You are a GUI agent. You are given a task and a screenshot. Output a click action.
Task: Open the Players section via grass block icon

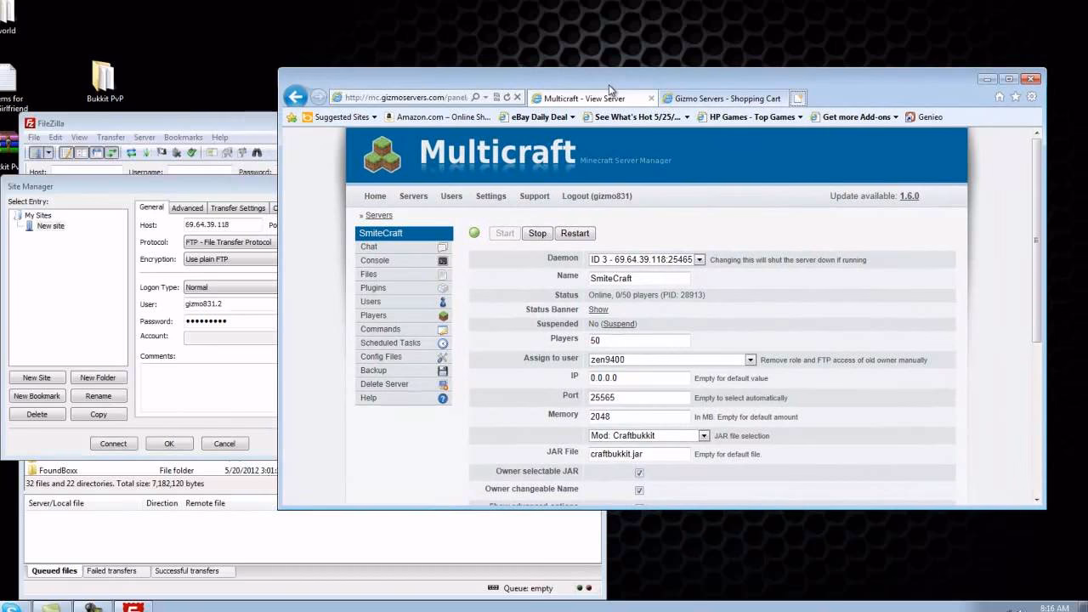pos(442,315)
